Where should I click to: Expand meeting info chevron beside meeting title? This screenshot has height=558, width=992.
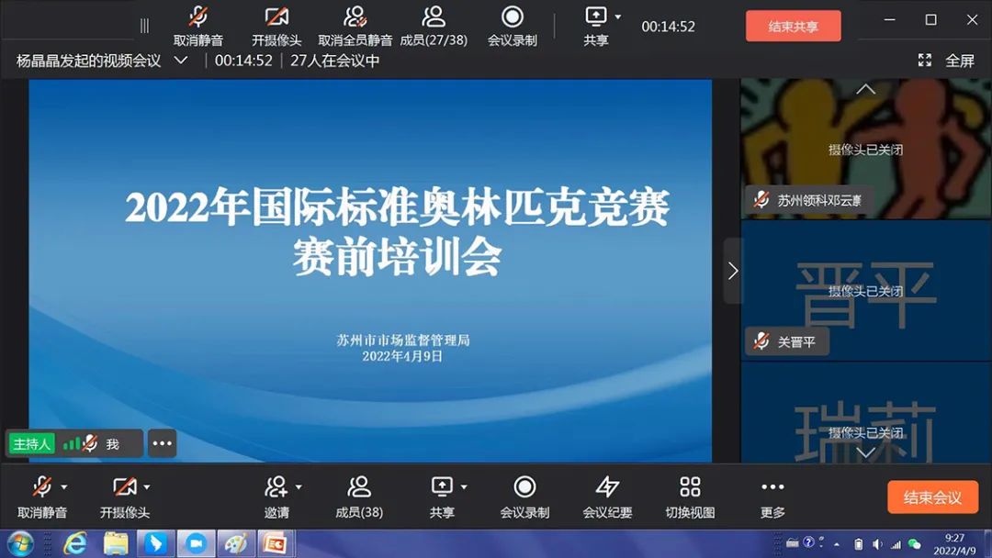pos(181,61)
